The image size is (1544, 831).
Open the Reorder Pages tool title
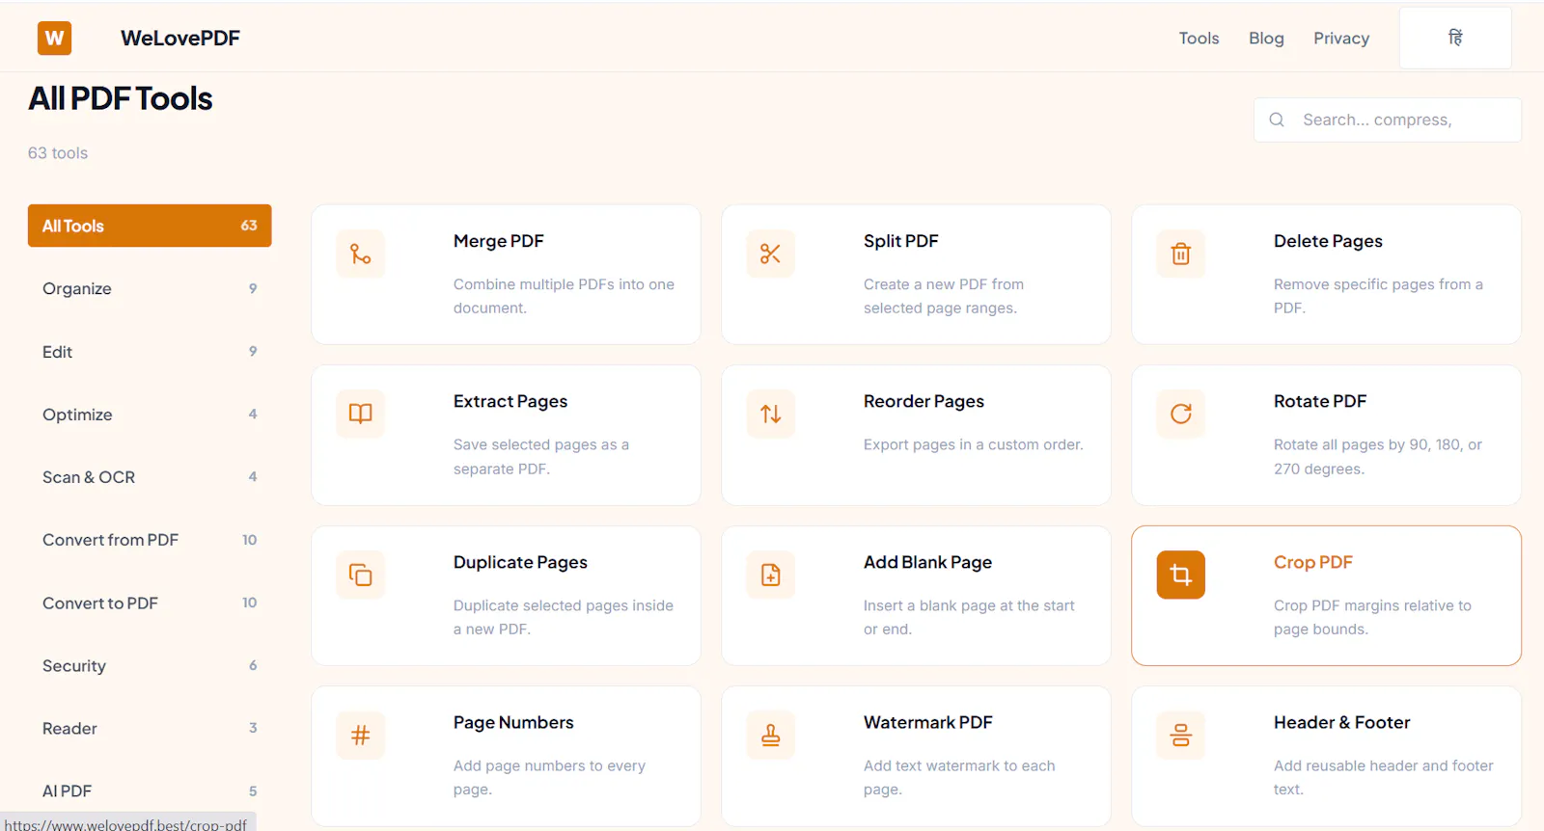click(924, 401)
